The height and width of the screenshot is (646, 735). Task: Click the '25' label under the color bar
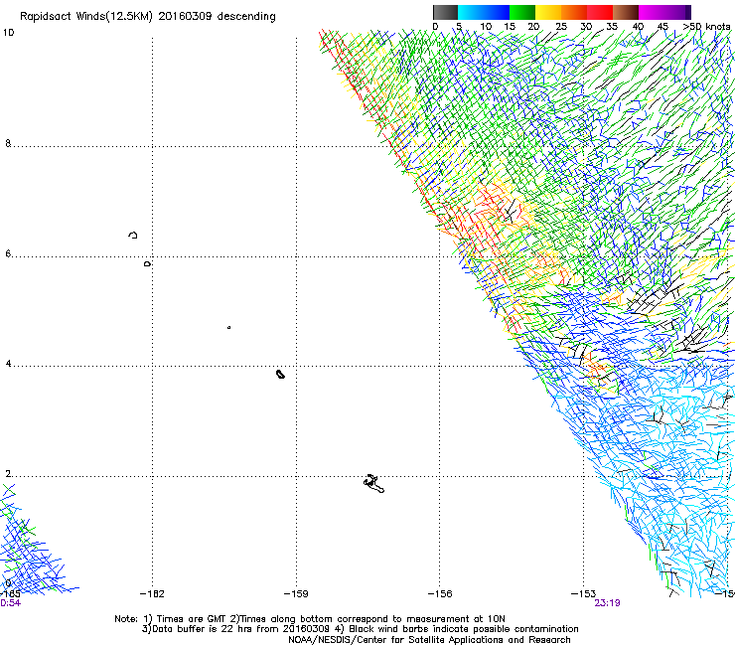point(561,27)
